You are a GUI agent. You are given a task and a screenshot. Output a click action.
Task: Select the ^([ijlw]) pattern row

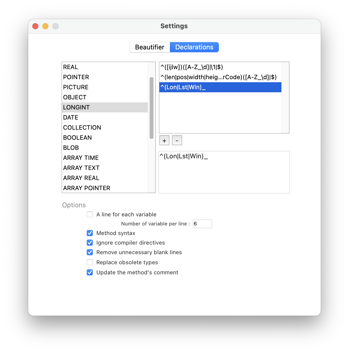point(220,67)
